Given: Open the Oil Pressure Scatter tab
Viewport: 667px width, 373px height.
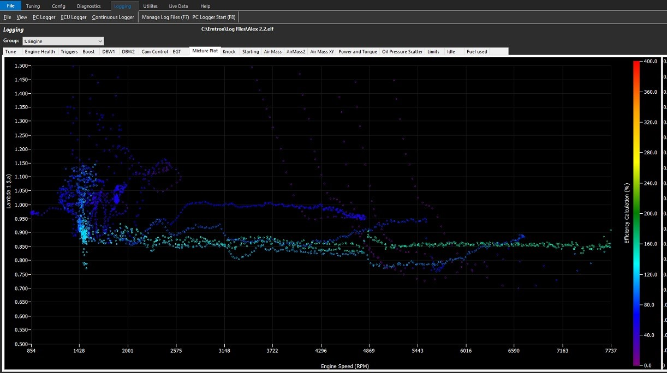Looking at the screenshot, I should pyautogui.click(x=402, y=52).
